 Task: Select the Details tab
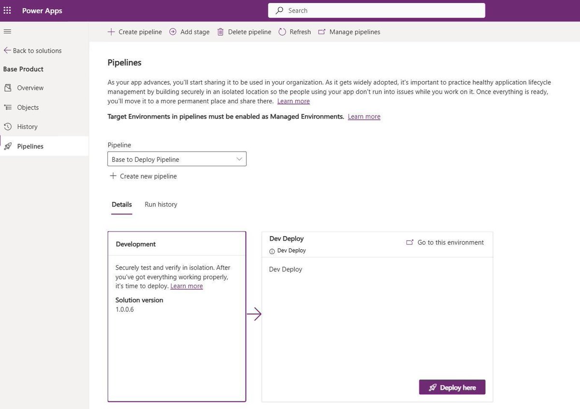point(122,204)
